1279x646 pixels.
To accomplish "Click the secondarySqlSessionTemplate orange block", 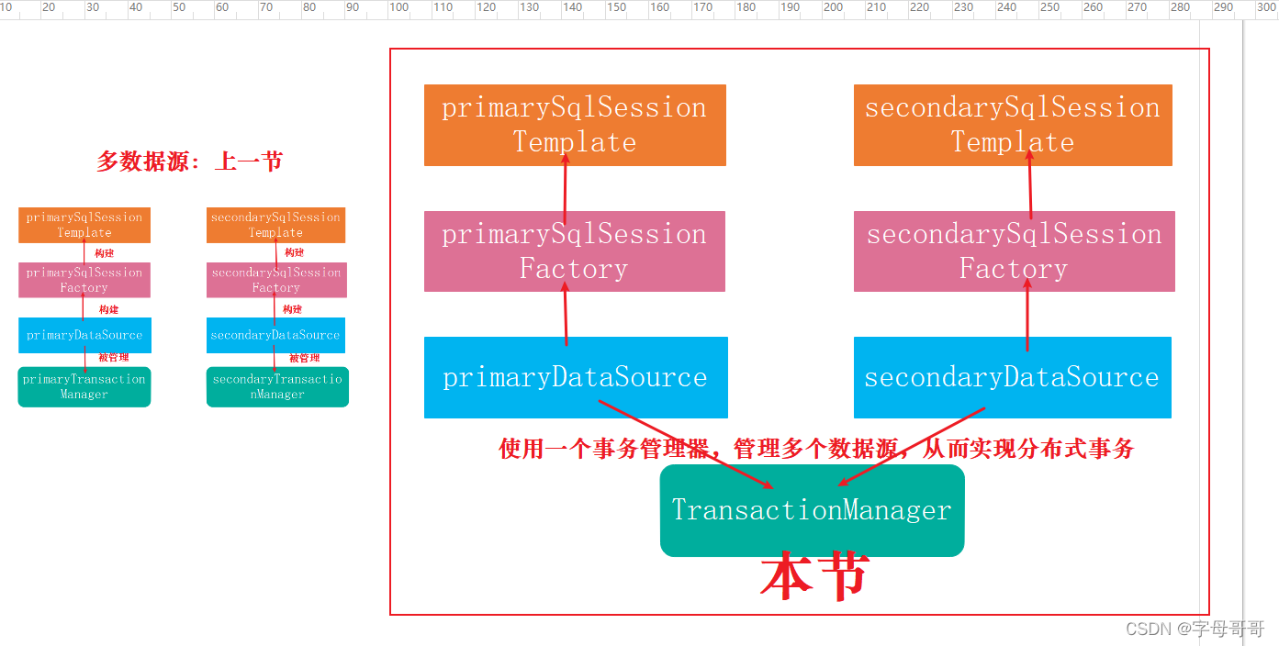I will click(x=1013, y=125).
